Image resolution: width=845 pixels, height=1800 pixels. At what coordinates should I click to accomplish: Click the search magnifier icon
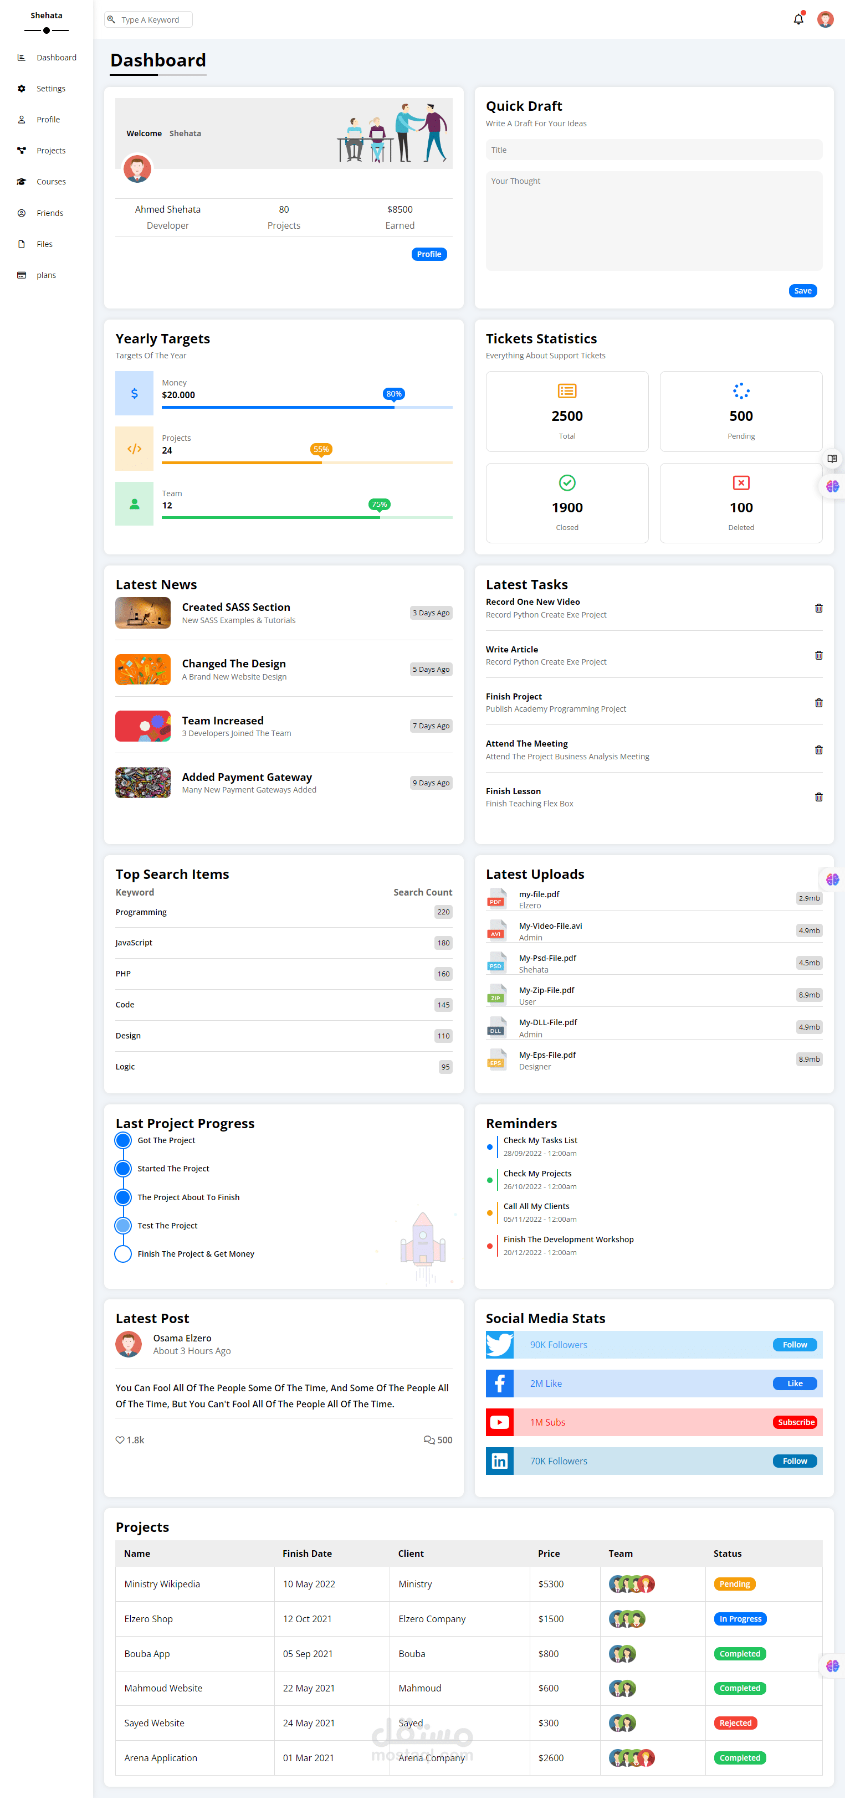[x=111, y=19]
